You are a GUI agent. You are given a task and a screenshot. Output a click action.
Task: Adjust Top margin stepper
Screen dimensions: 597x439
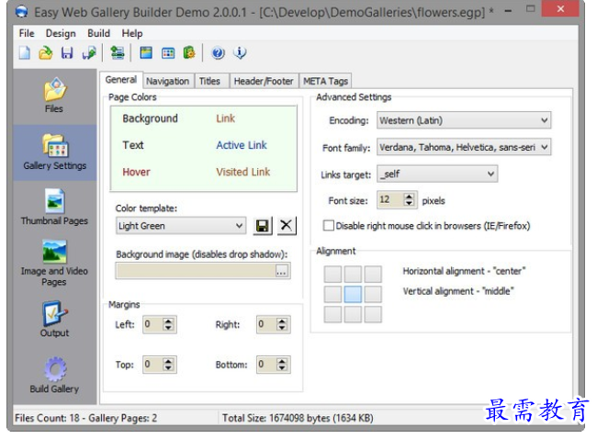pyautogui.click(x=168, y=365)
